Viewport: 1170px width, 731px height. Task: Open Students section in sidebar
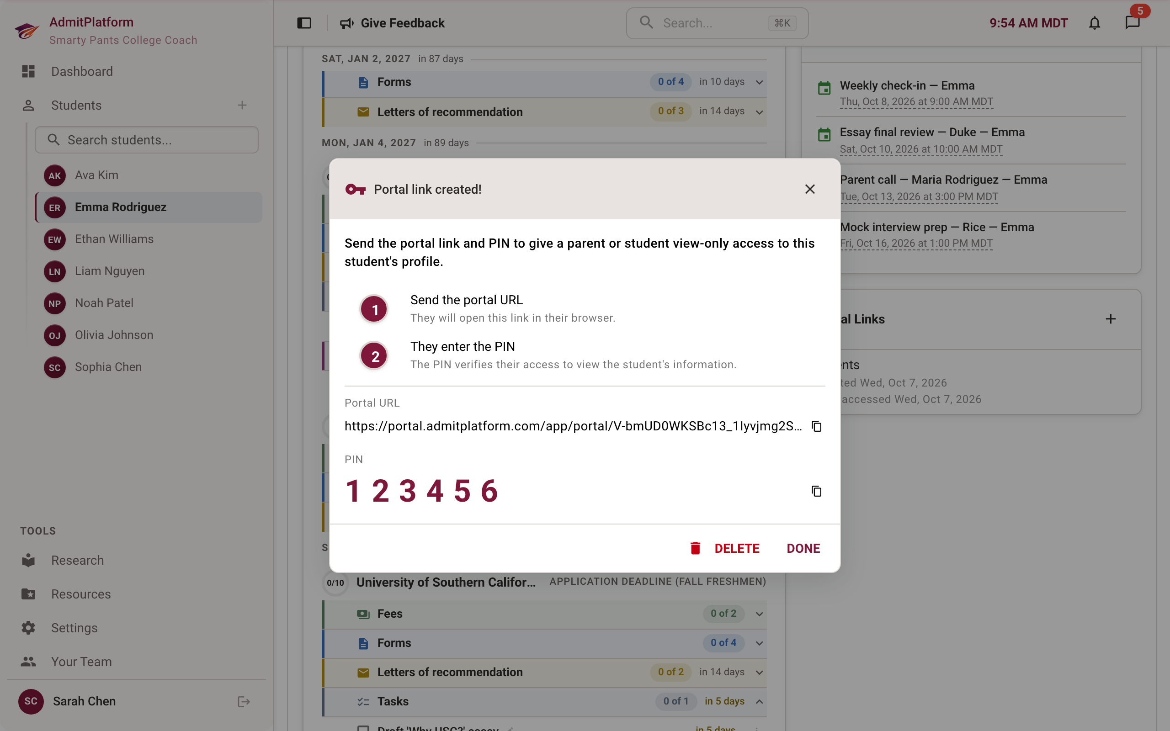click(76, 105)
